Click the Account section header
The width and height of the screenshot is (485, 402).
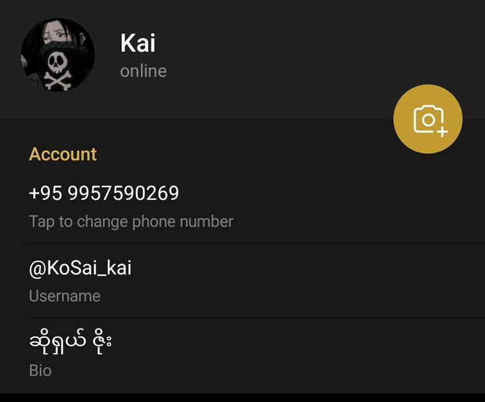click(x=63, y=154)
